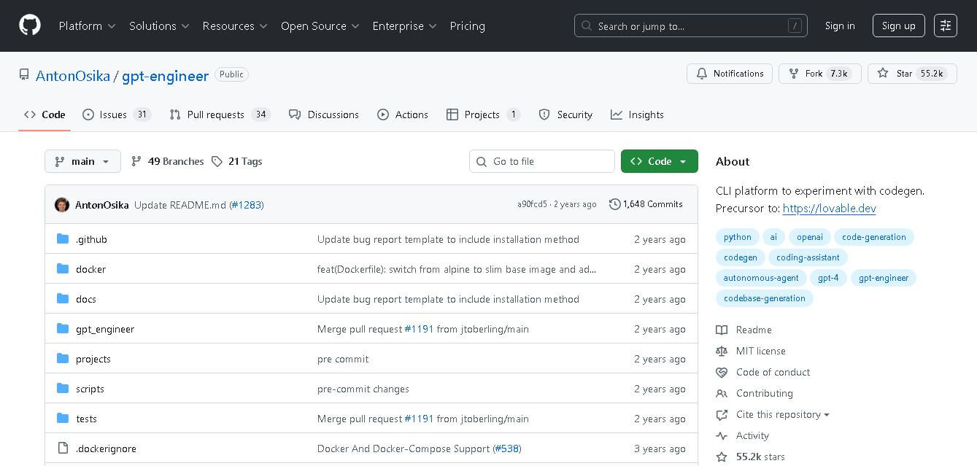Click the Go to file search field
The image size is (977, 466).
pyautogui.click(x=542, y=161)
